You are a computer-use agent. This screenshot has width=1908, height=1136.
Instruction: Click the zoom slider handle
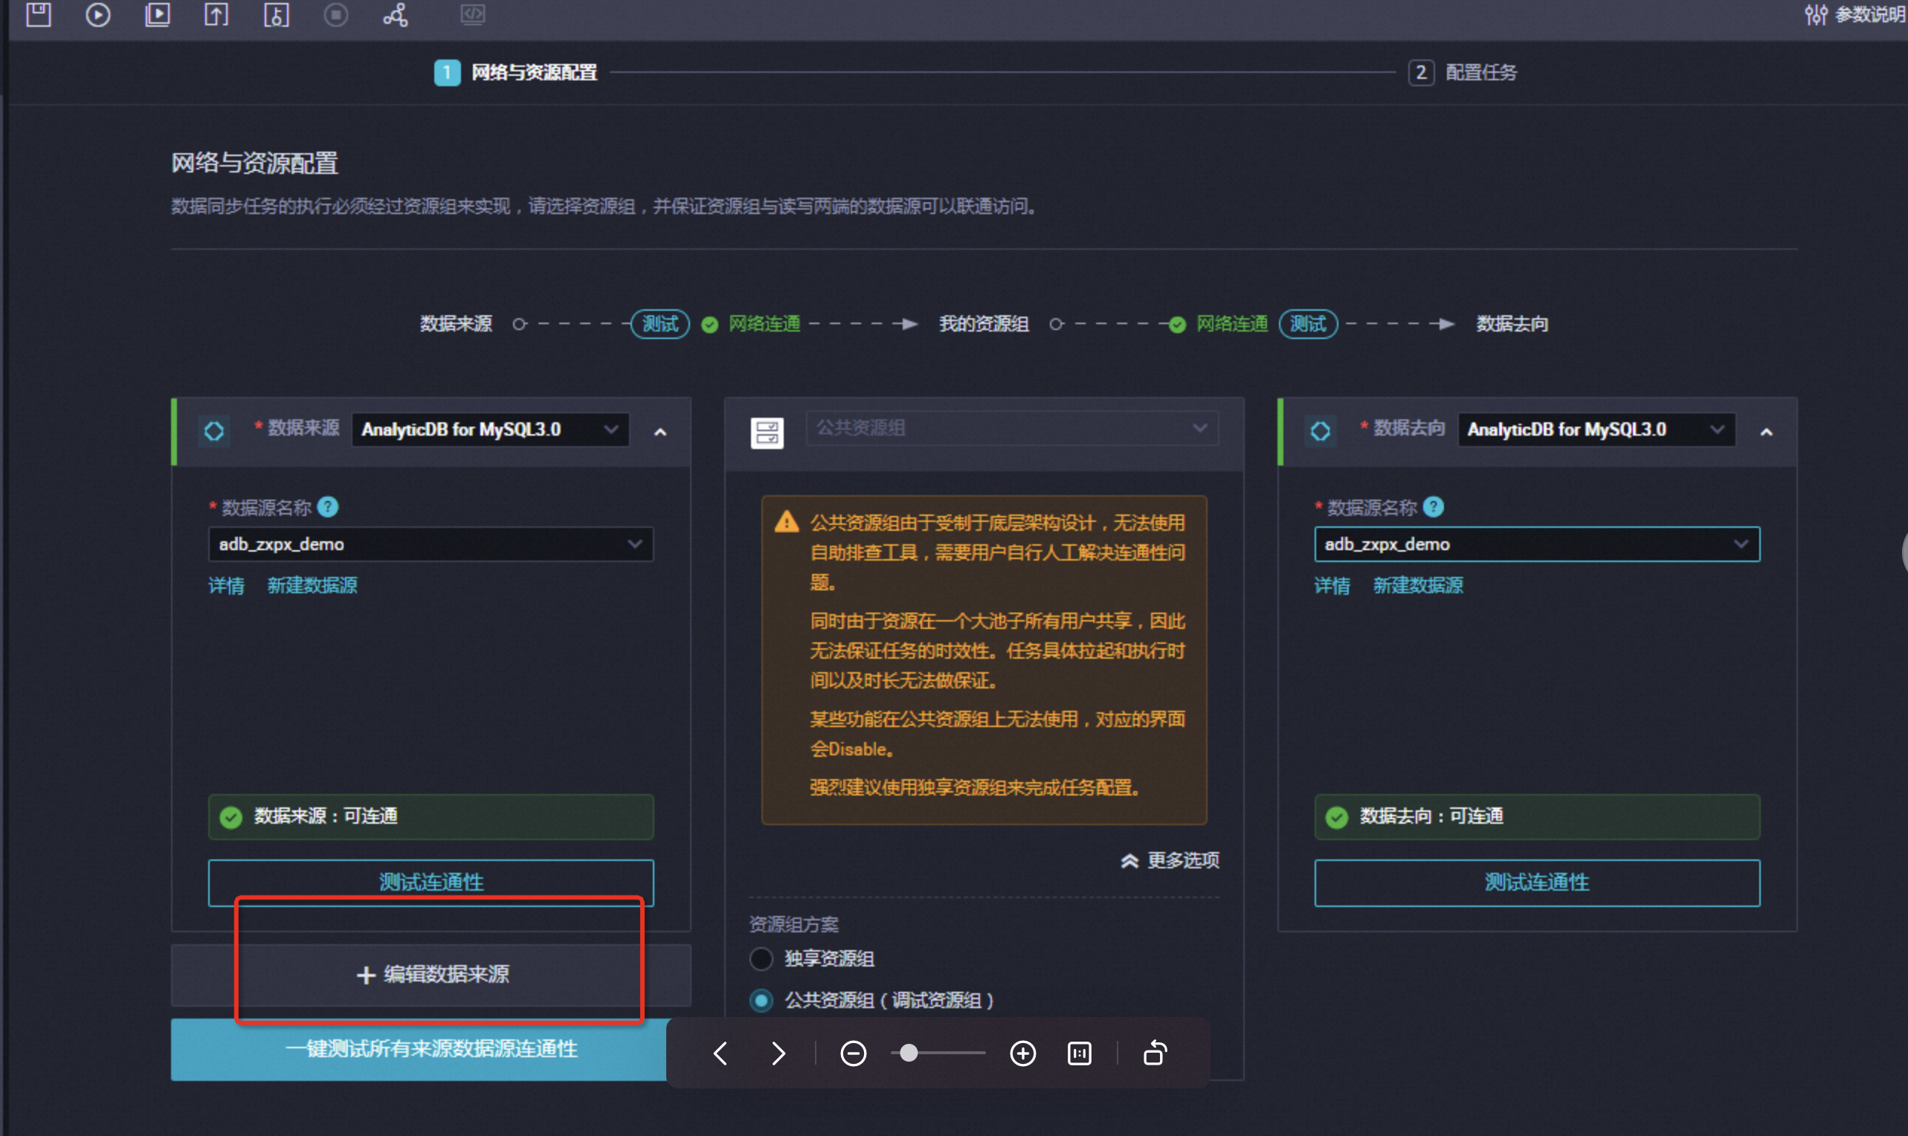coord(909,1053)
